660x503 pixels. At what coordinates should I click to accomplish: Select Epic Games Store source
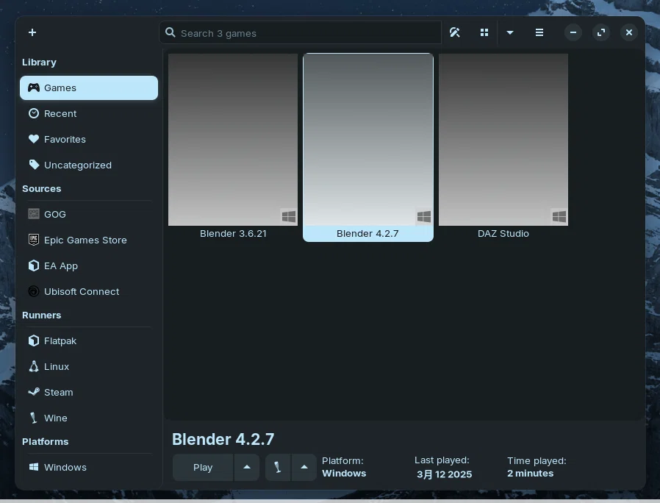pyautogui.click(x=89, y=240)
